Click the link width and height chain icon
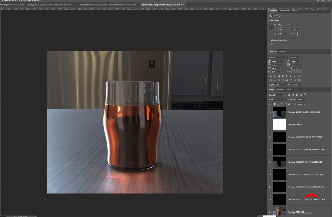The width and height of the screenshot is (332, 217). [x=271, y=27]
